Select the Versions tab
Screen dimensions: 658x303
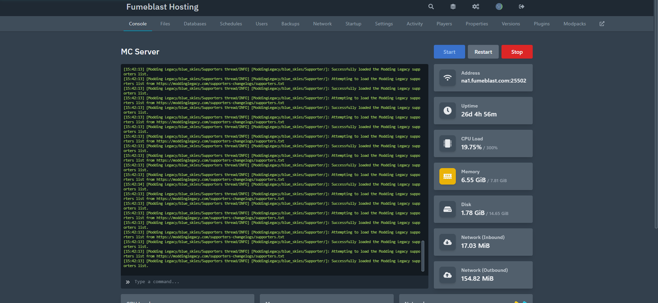coord(510,24)
